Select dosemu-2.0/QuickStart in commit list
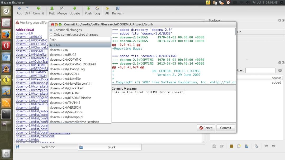Screen dimensions: 285x160 tap(67, 88)
